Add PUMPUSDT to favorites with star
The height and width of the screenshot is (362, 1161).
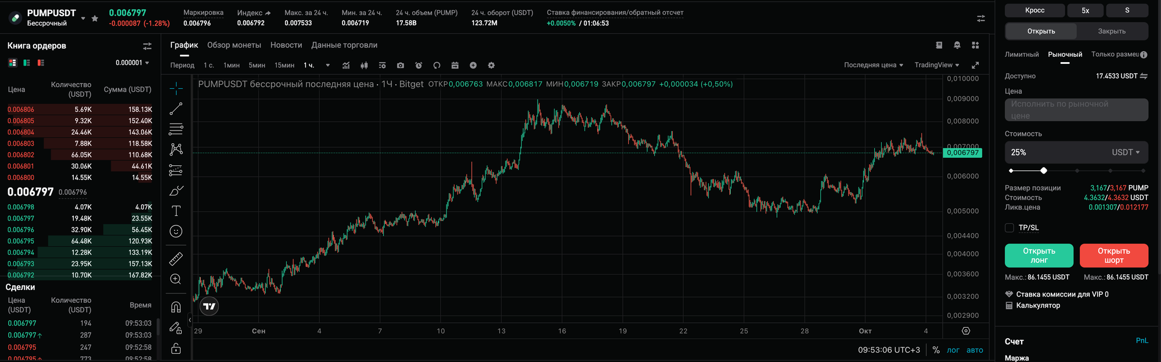tap(95, 19)
